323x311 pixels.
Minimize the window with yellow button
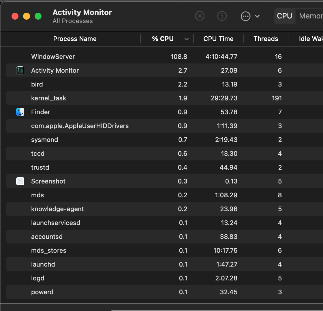(x=27, y=16)
